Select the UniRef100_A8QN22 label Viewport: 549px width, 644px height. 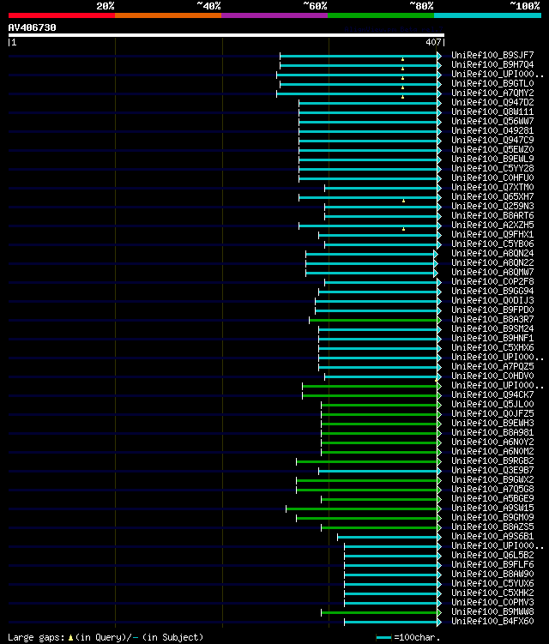[x=492, y=263]
